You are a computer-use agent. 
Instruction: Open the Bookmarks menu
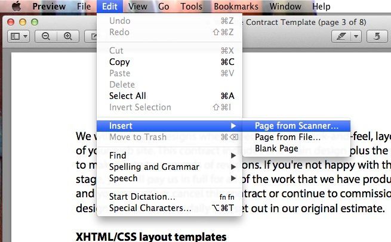[236, 6]
